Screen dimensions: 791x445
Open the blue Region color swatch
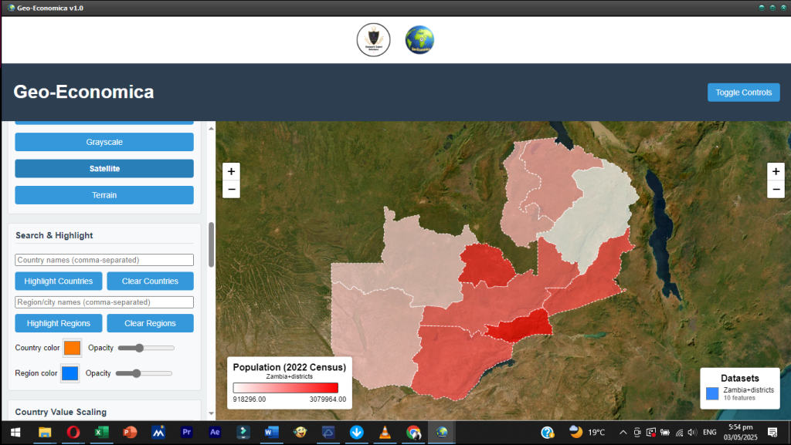70,373
